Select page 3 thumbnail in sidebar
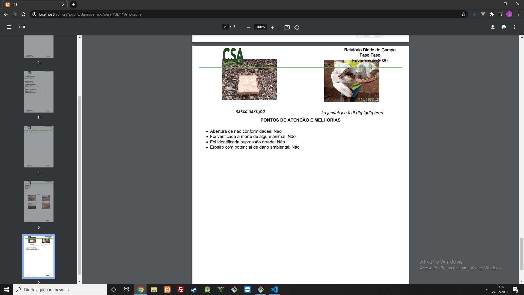 click(x=38, y=92)
